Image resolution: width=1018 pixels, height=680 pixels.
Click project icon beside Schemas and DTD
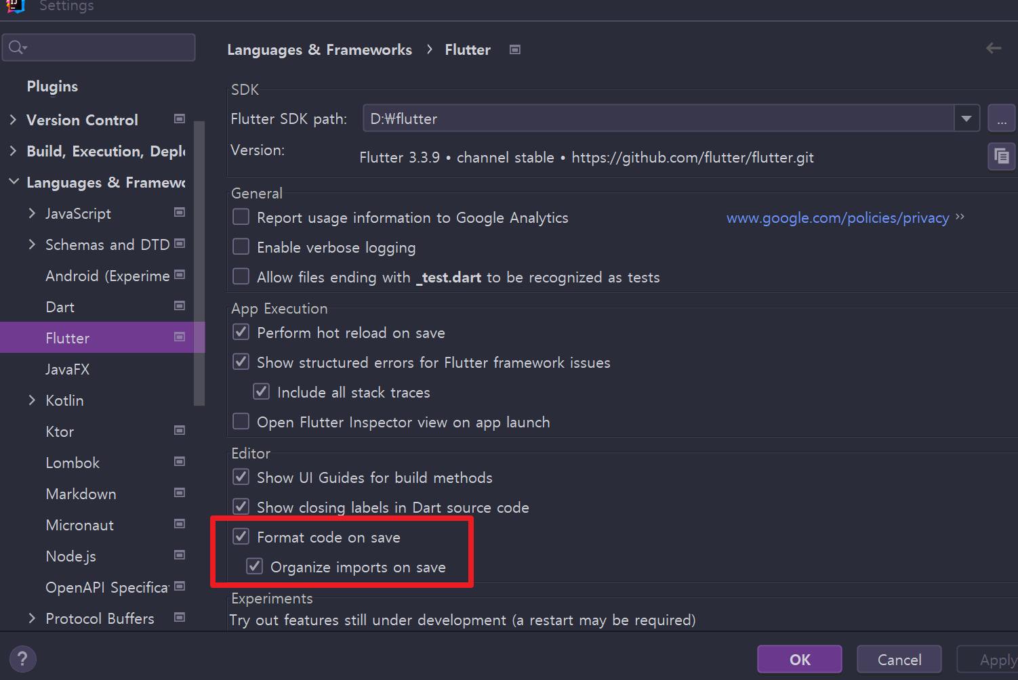(x=180, y=244)
